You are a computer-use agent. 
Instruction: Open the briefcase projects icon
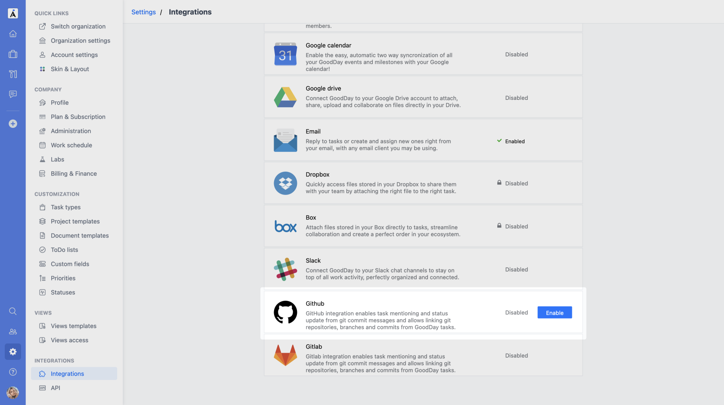click(x=13, y=54)
